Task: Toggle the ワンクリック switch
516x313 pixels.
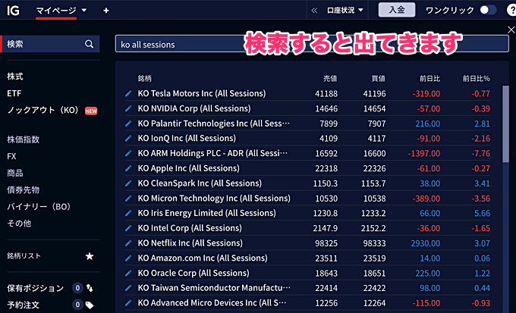Action: click(x=488, y=10)
